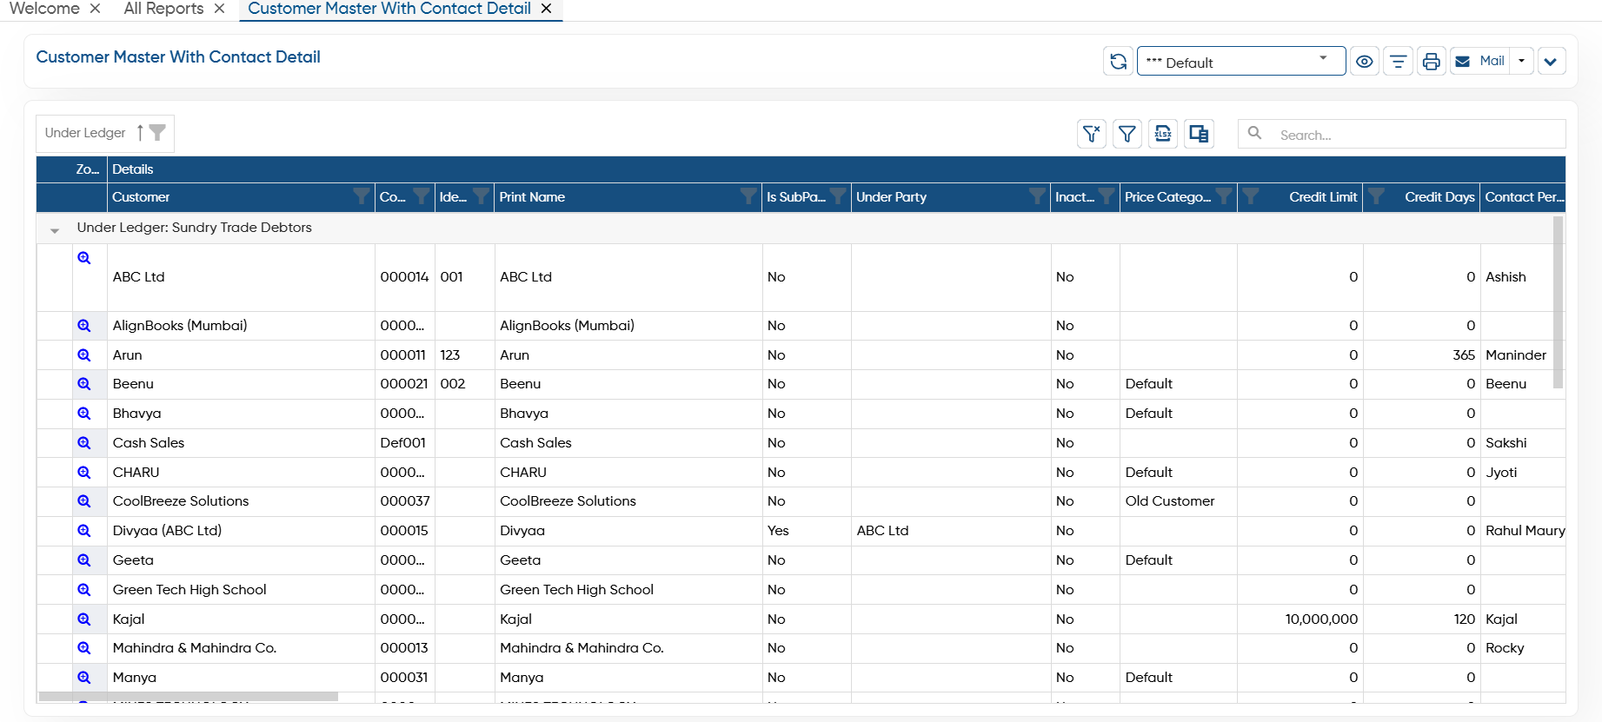Screen dimensions: 1602x722
Task: Open the column chooser icon
Action: tap(1199, 134)
